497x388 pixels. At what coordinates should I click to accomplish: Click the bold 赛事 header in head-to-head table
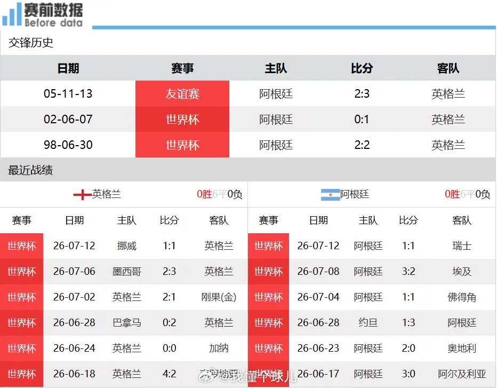tap(182, 68)
